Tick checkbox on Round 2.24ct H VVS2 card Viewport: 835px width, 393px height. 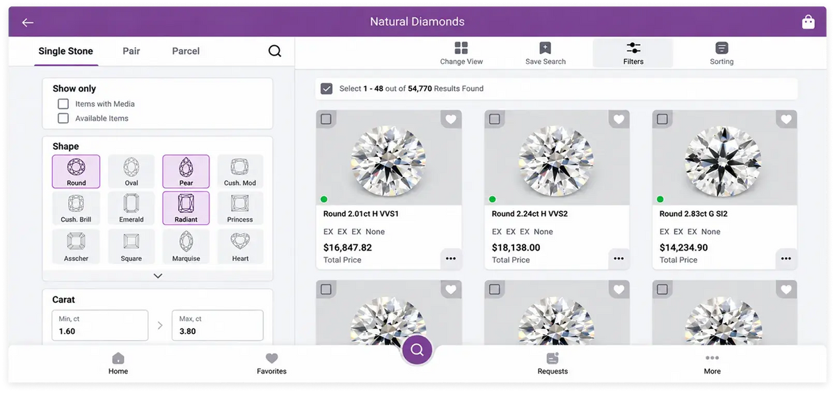(x=494, y=119)
